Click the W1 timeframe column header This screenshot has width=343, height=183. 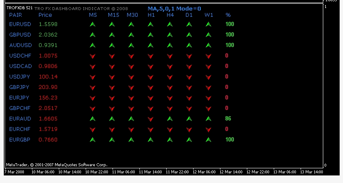(x=209, y=15)
